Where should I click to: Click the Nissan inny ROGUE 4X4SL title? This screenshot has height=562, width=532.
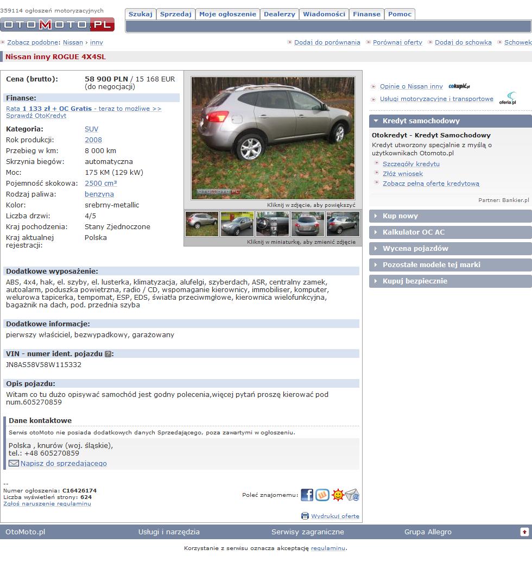tap(55, 56)
